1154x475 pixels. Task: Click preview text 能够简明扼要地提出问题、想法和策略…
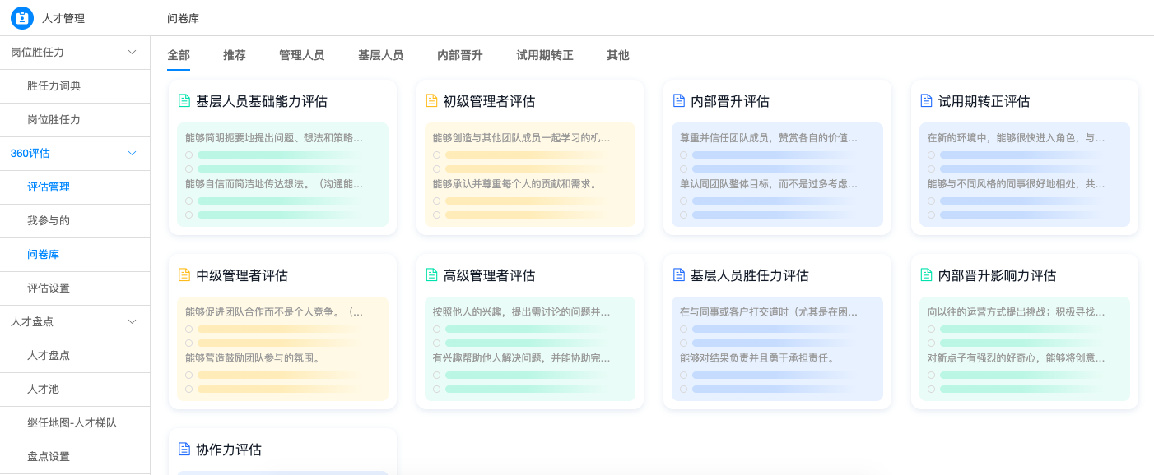(274, 137)
